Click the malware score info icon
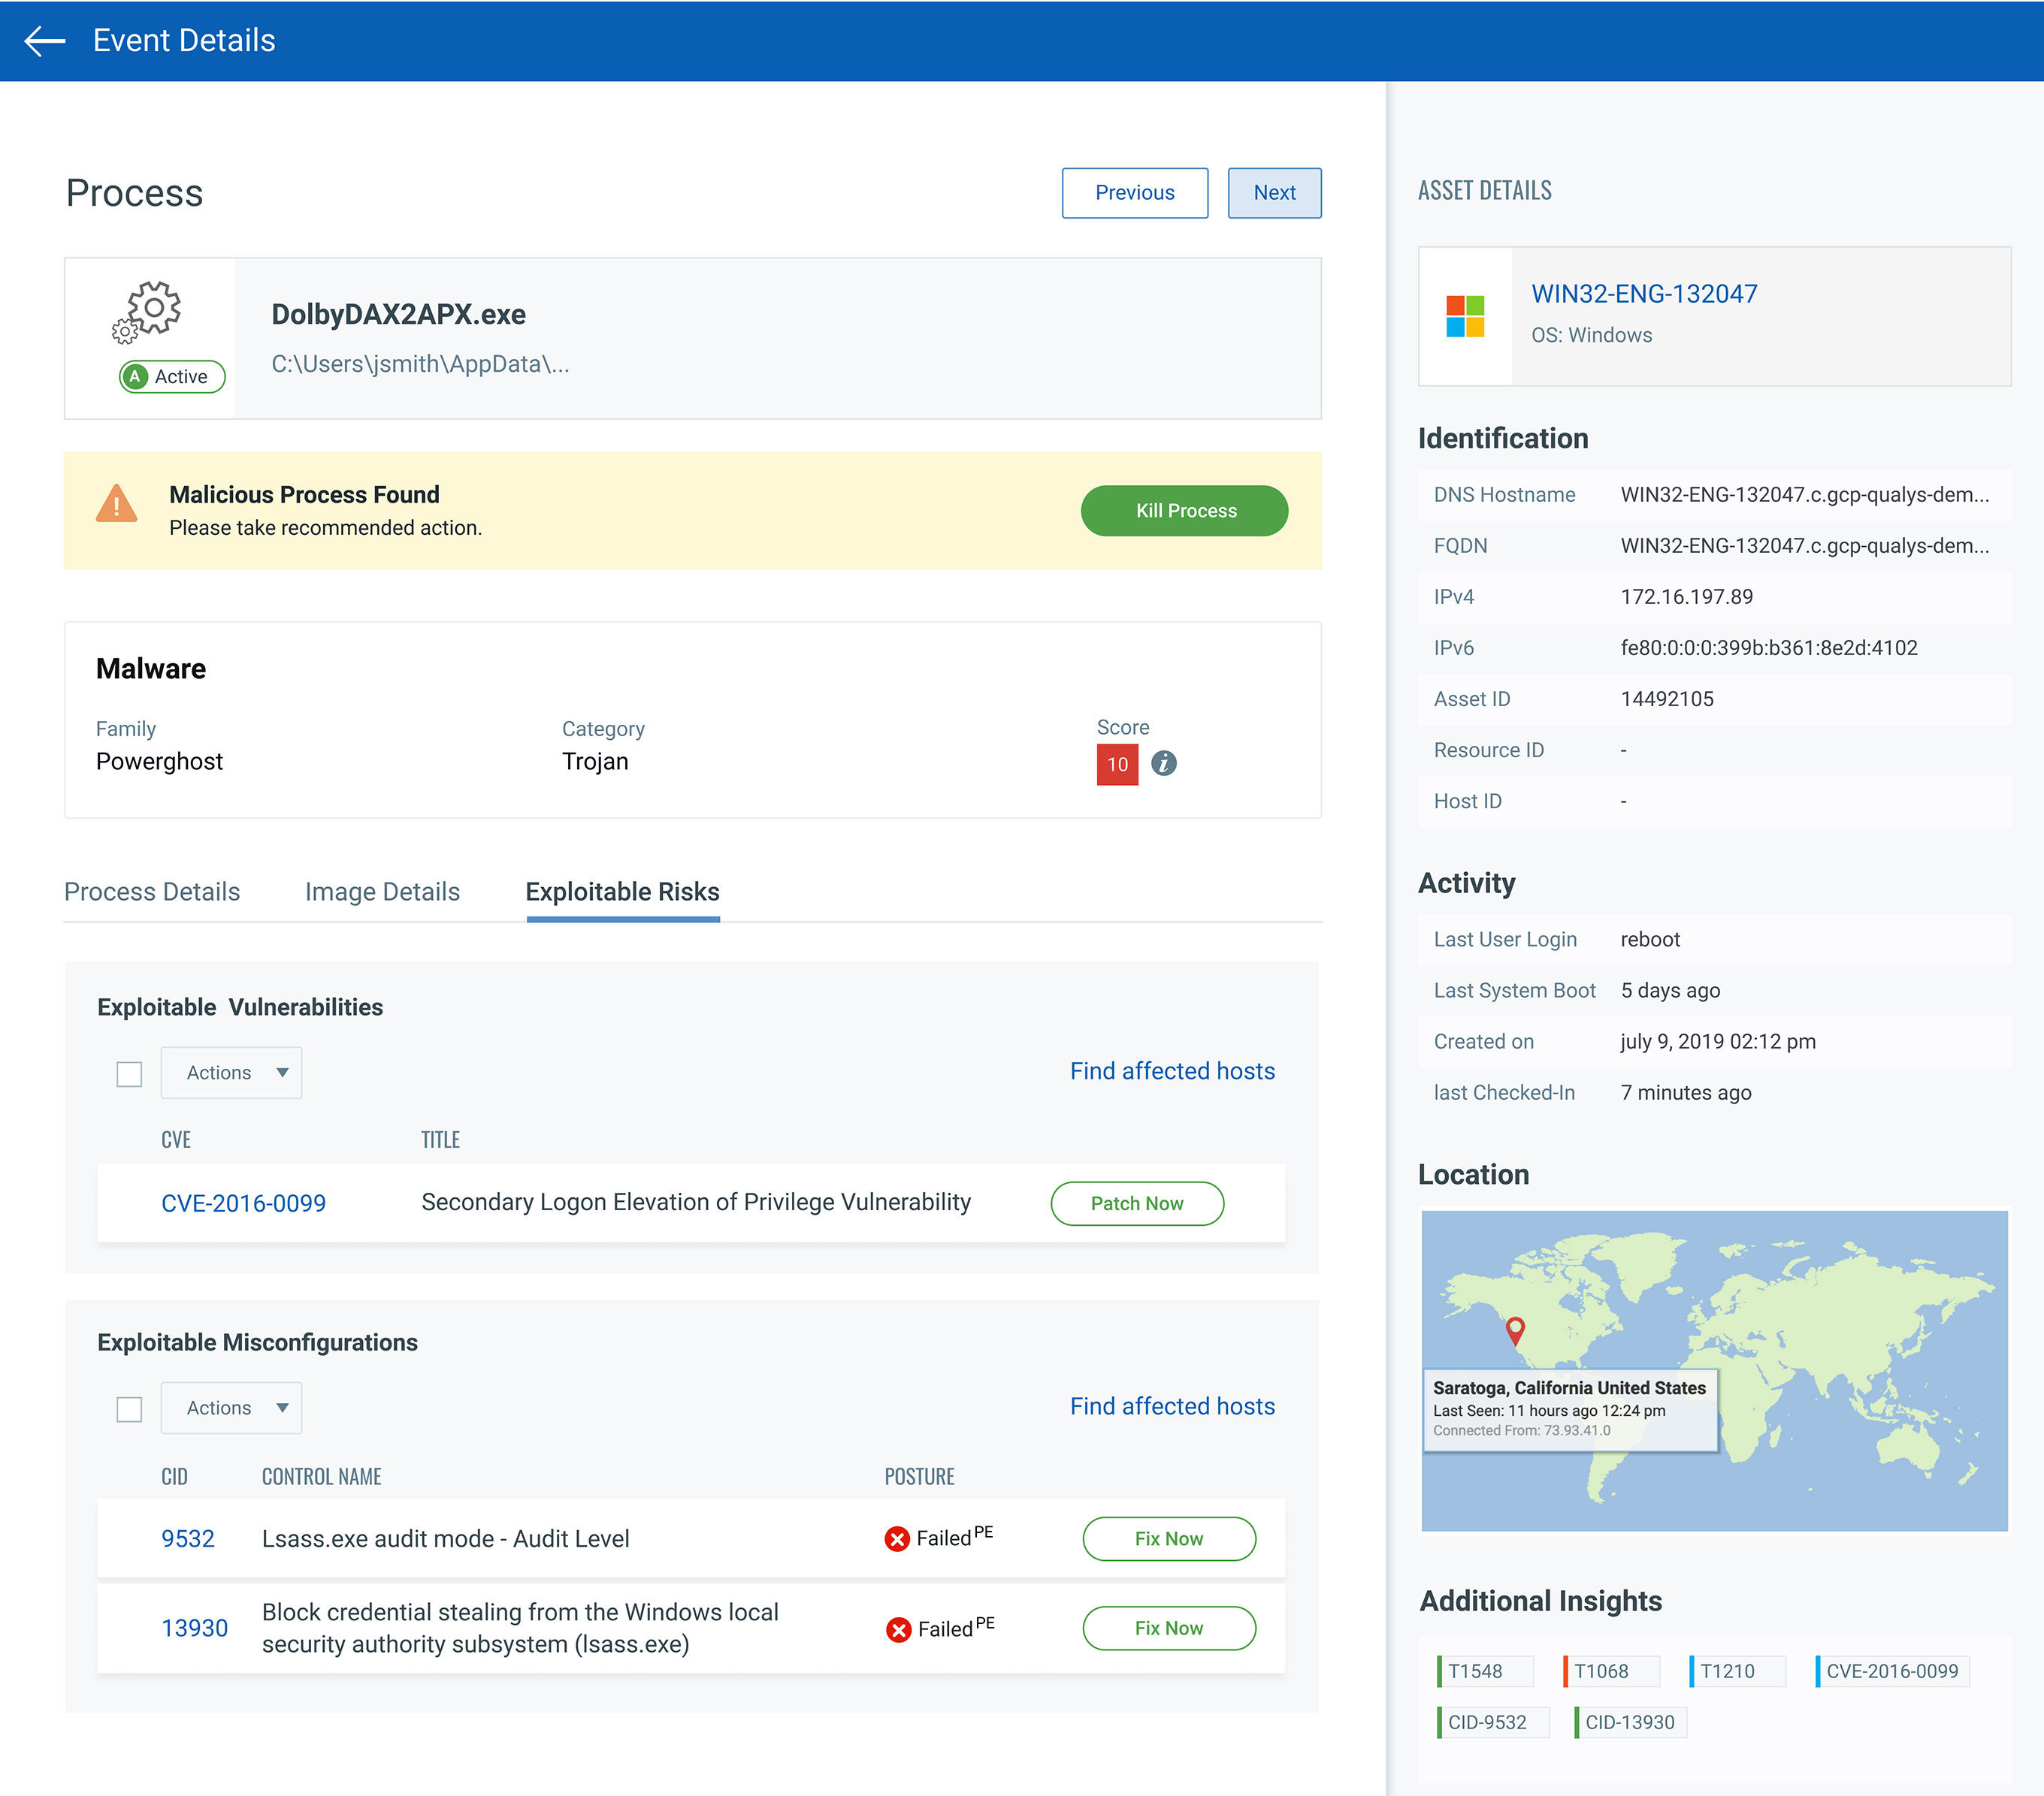This screenshot has height=1796, width=2044. point(1163,764)
